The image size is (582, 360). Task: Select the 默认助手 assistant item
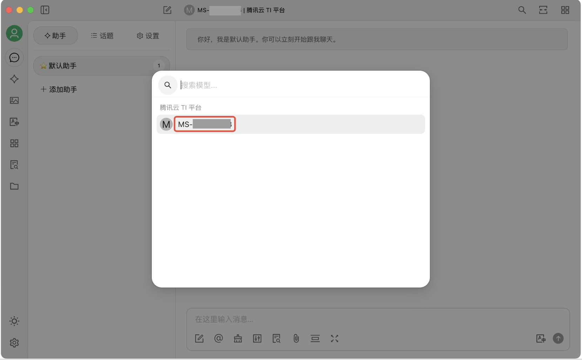[x=102, y=66]
